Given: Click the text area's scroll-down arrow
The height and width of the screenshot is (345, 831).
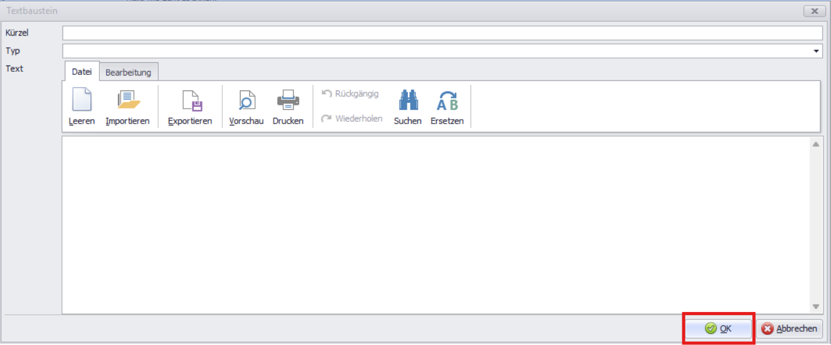Looking at the screenshot, I should (x=816, y=306).
